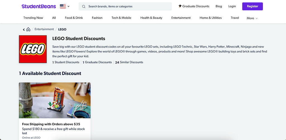
Task: Click the search magnifier icon
Action: (84, 6)
